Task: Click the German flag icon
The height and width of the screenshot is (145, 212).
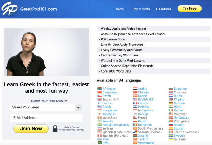Action: click(x=171, y=103)
